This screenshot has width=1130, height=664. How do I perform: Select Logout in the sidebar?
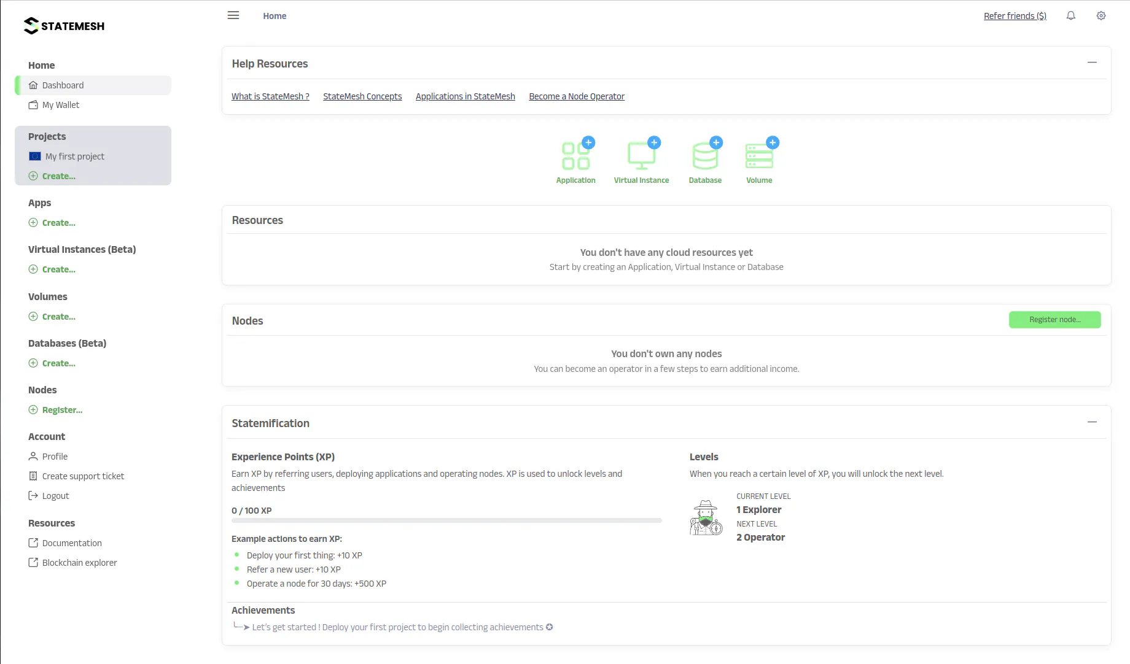[49, 496]
